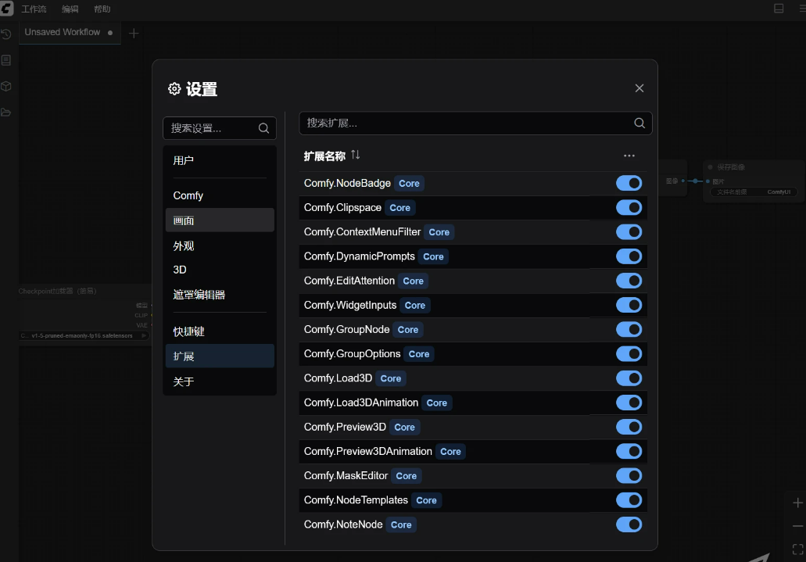Toggle Comfy.Load3DAnimation extension switch
Image resolution: width=806 pixels, height=562 pixels.
[x=629, y=403]
